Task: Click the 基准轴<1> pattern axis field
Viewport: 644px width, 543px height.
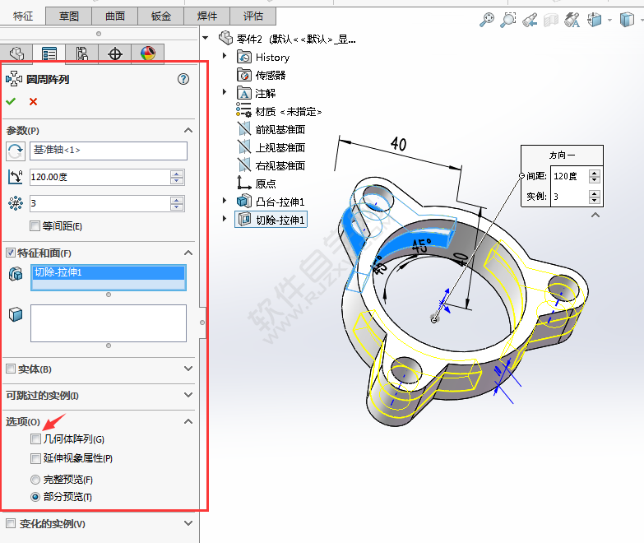Action: click(109, 151)
